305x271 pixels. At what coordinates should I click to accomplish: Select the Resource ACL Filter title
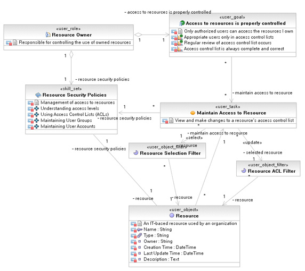click(271, 171)
